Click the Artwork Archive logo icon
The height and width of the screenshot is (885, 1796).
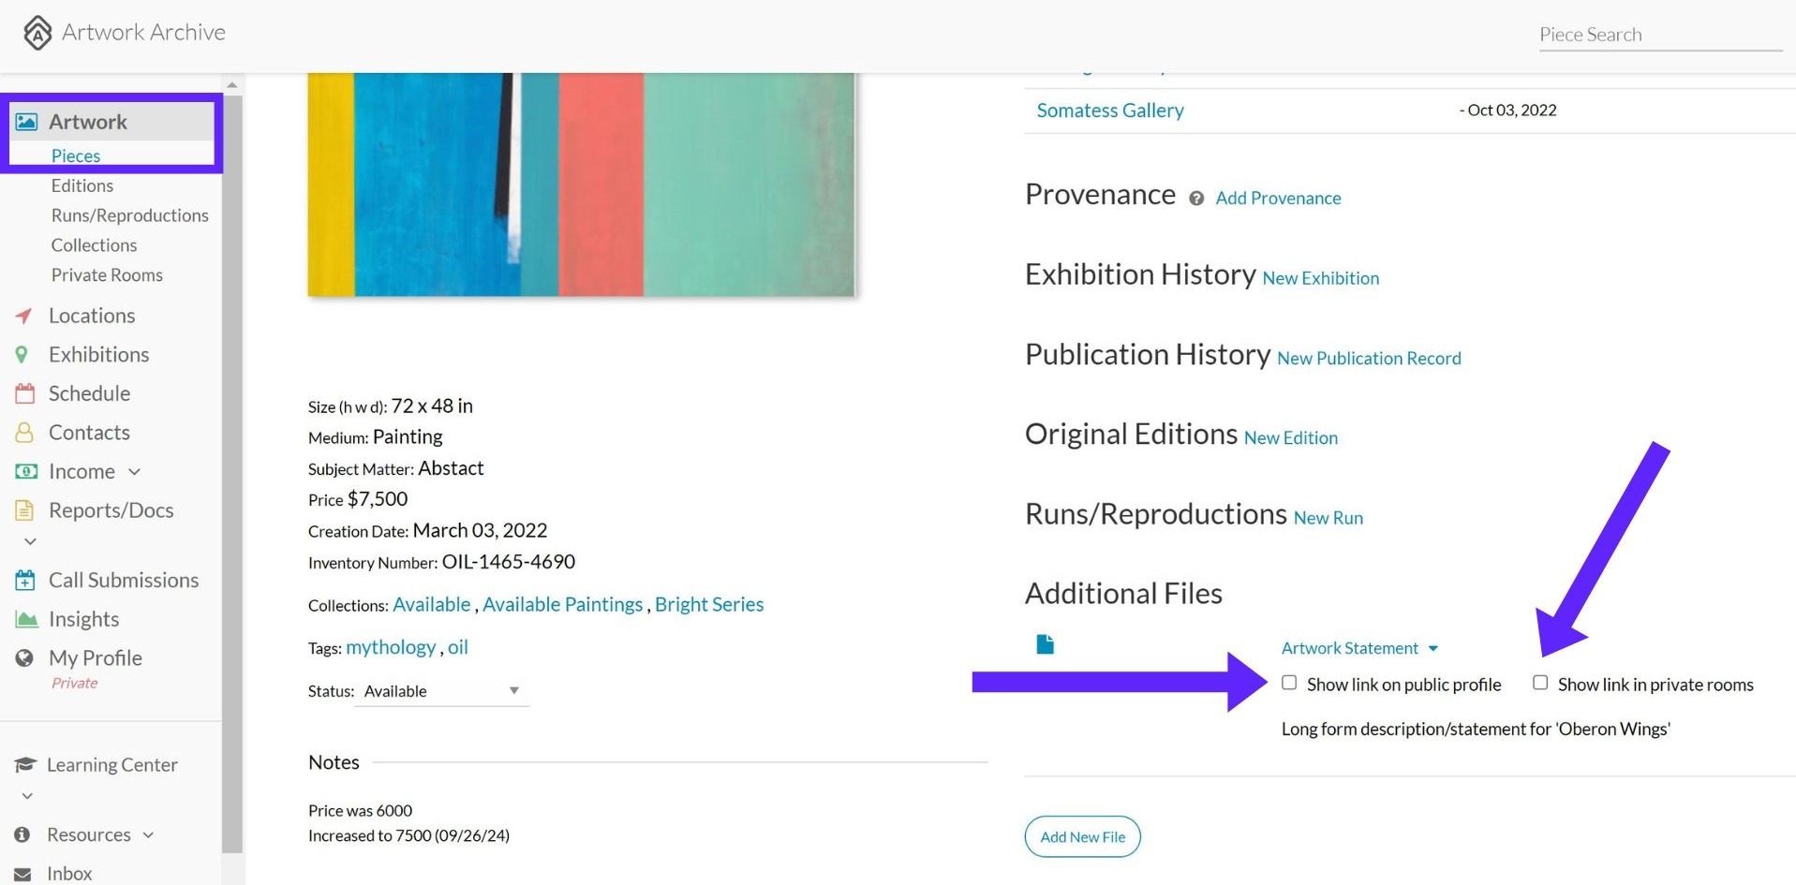coord(37,33)
